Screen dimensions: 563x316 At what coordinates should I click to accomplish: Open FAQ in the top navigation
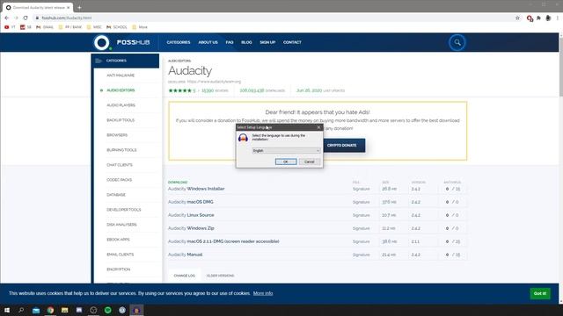(x=230, y=42)
